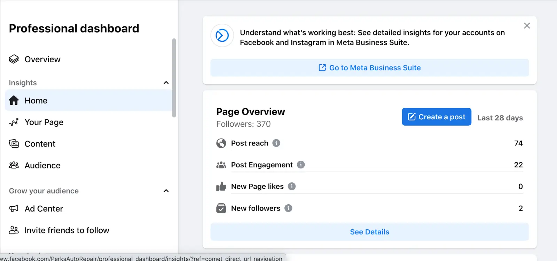This screenshot has height=261, width=557.
Task: Click the Followers: 370 text
Action: click(243, 124)
